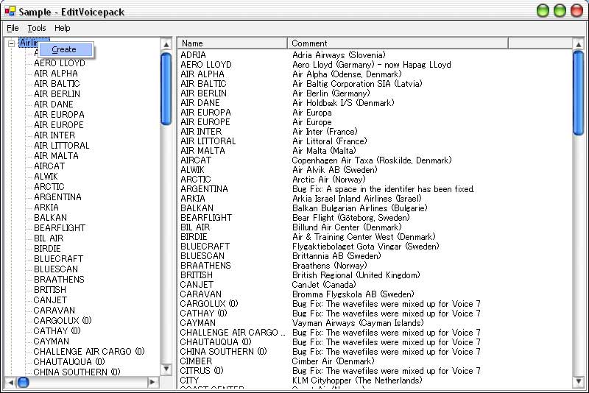Image resolution: width=589 pixels, height=393 pixels.
Task: Sort the list by Name column header
Action: pyautogui.click(x=232, y=43)
